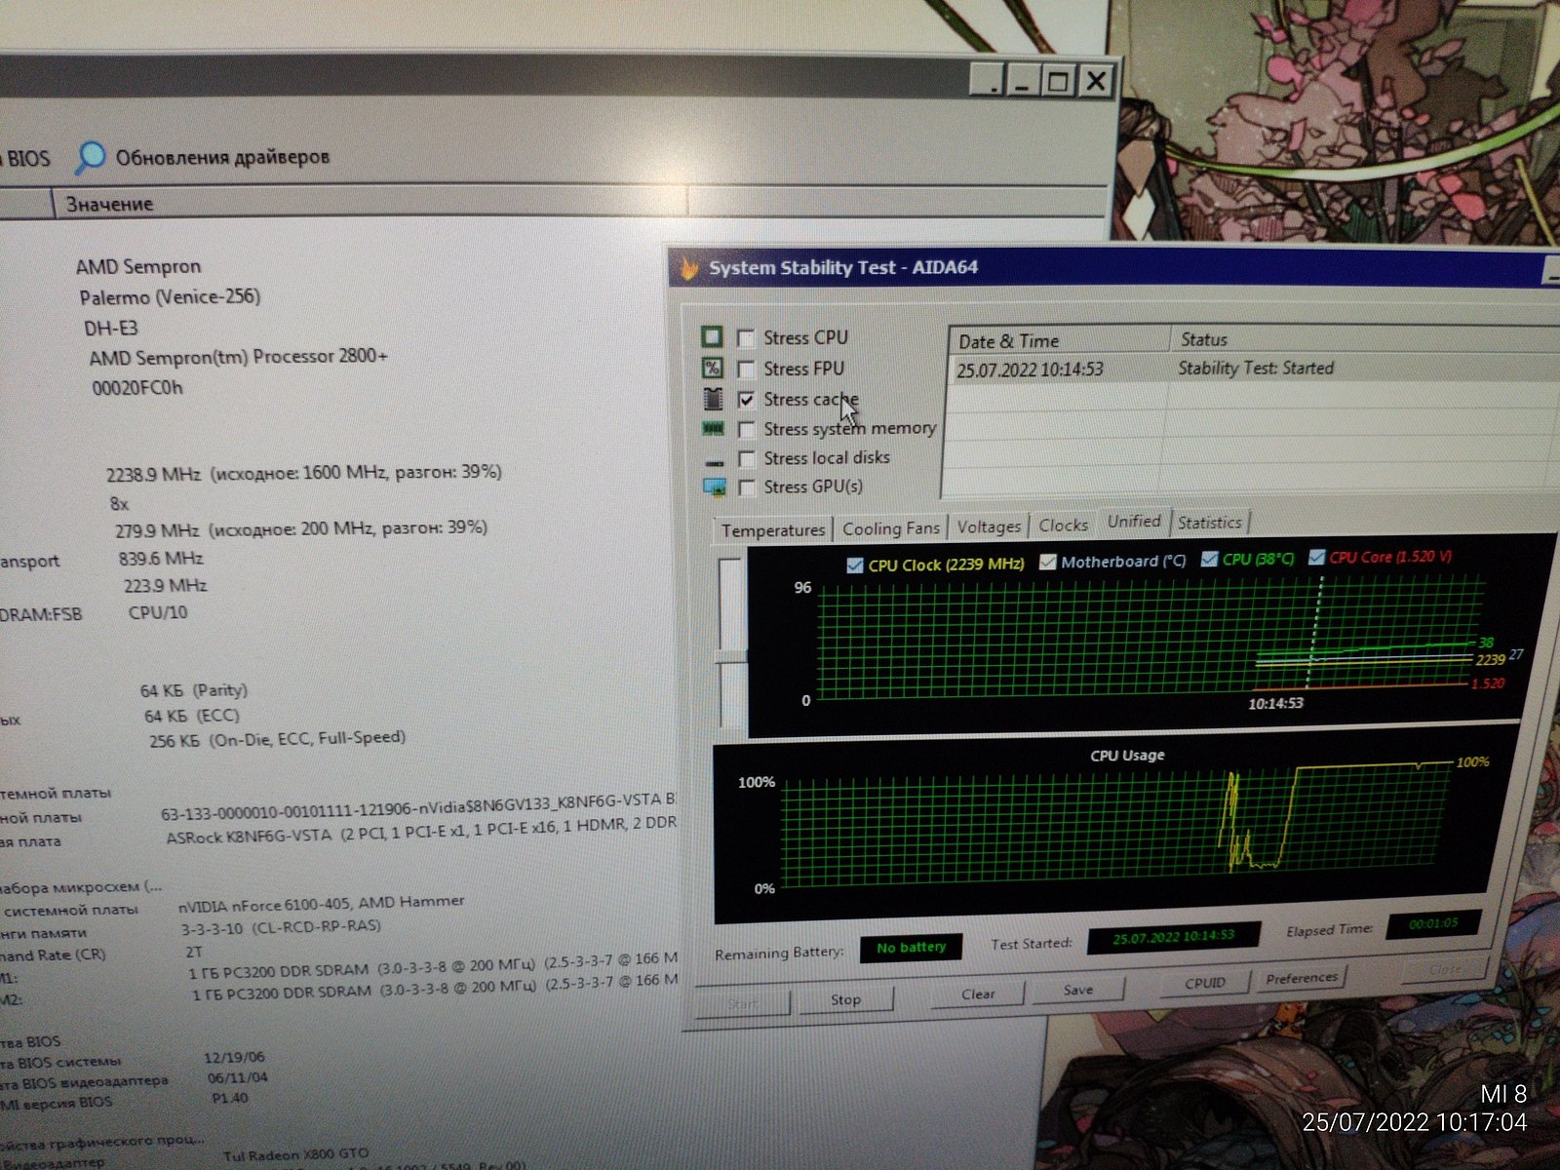Toggle the Motherboard temperature legend checkbox
Image resolution: width=1560 pixels, height=1170 pixels.
(1048, 563)
